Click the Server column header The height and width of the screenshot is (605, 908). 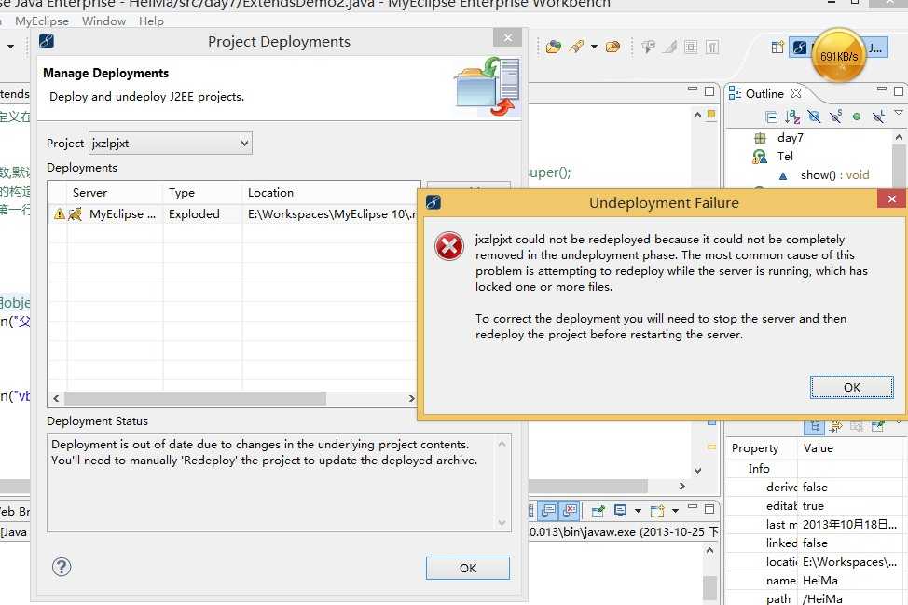[x=89, y=193]
